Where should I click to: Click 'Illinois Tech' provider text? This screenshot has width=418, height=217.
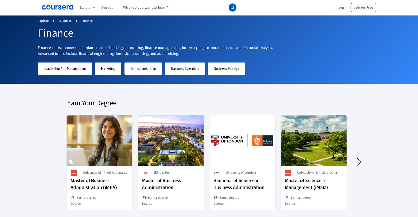point(163,173)
